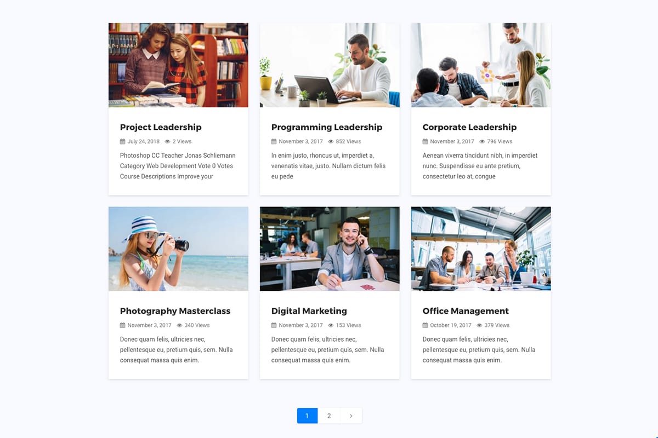Click Photography Masterclass description 'Donec quam felis'
This screenshot has width=658, height=438.
coord(177,350)
